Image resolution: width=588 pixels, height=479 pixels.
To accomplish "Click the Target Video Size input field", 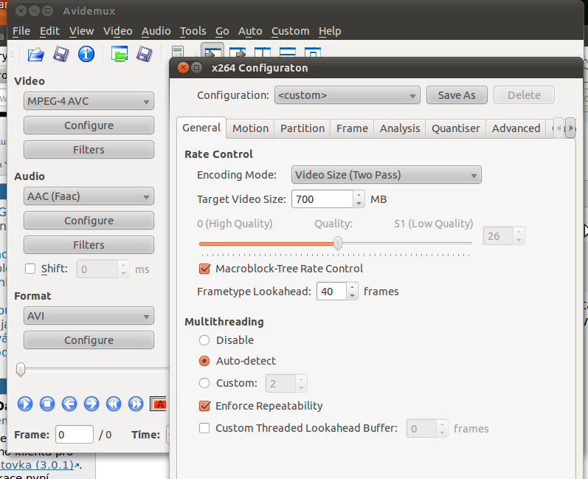I will 322,199.
